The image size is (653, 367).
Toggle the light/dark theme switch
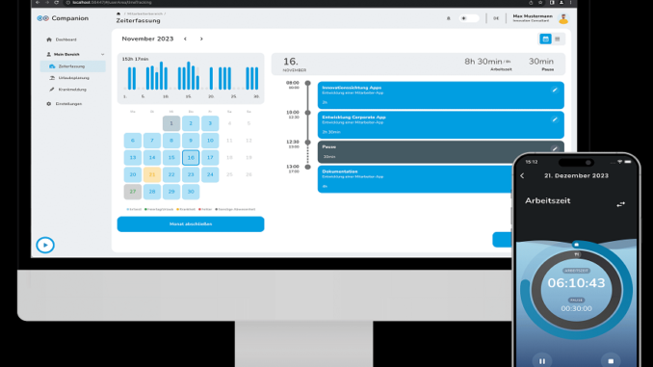coord(468,18)
